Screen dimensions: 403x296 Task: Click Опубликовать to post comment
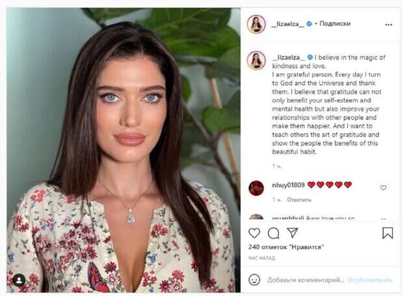coord(369,280)
